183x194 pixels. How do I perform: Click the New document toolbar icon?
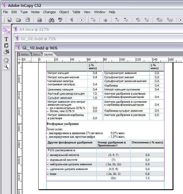click(9, 20)
